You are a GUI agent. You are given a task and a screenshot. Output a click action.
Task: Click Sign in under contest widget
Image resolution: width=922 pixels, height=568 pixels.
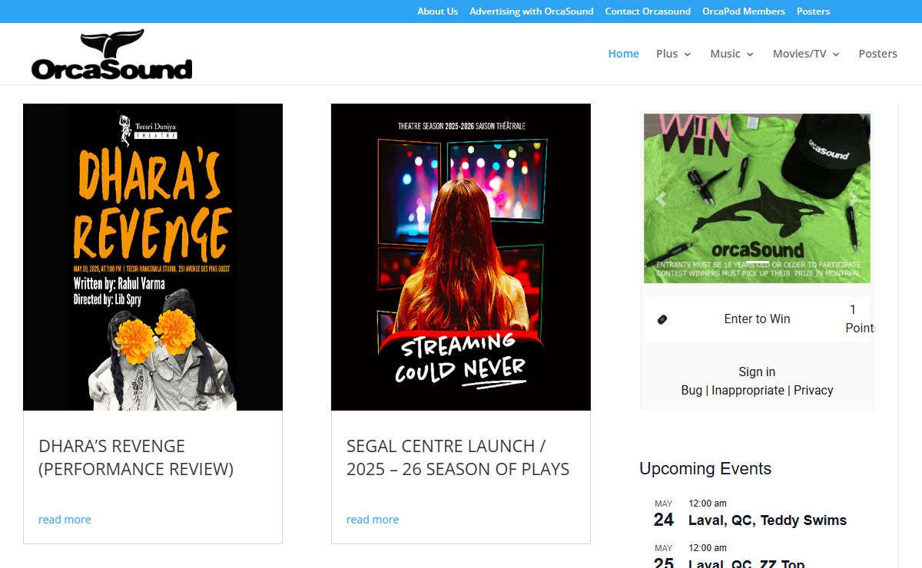pos(757,372)
